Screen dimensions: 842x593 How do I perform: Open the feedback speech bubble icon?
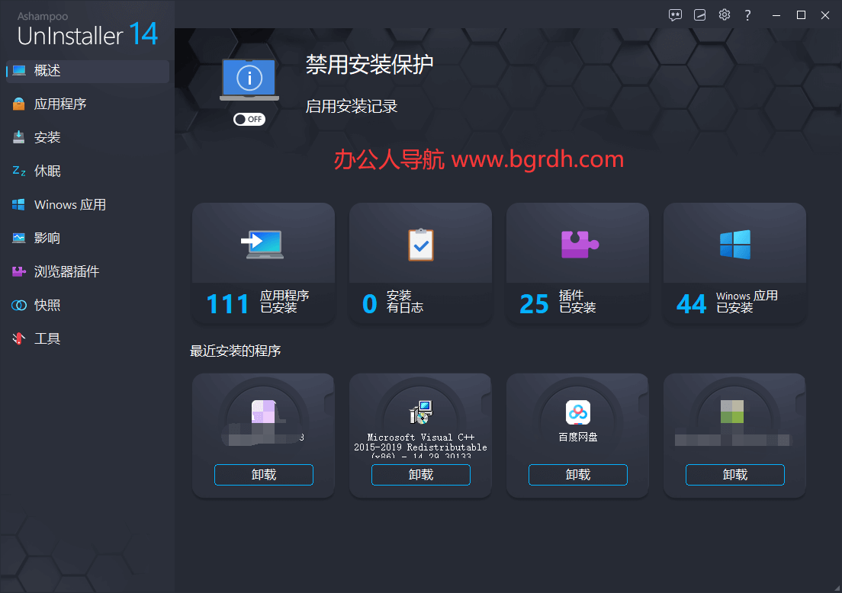pos(675,14)
